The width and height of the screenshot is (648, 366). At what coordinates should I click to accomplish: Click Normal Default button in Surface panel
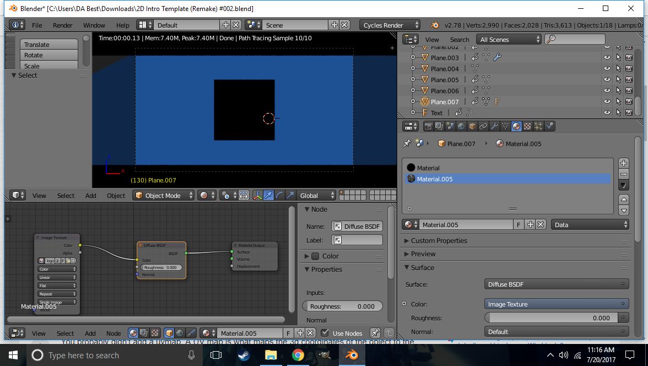coord(557,332)
